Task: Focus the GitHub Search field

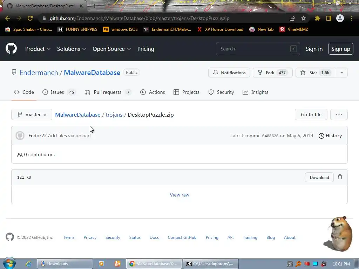Action: [258, 49]
